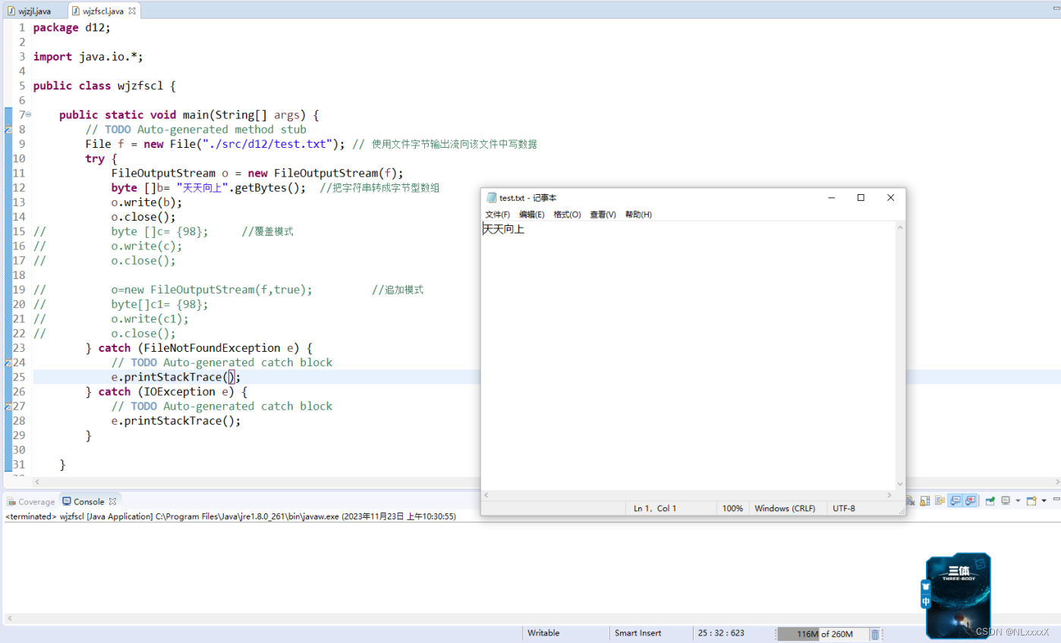The height and width of the screenshot is (643, 1061).
Task: Collapse the main method code fold
Action: [x=27, y=114]
